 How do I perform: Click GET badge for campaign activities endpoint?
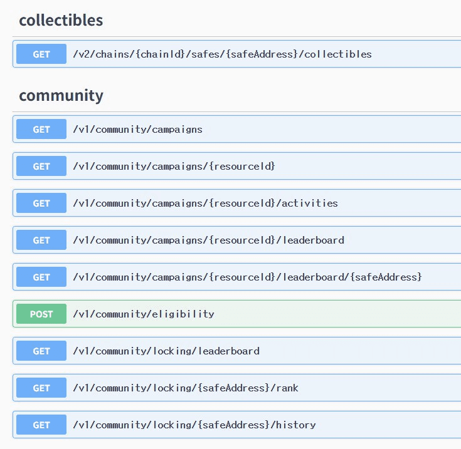(x=41, y=203)
